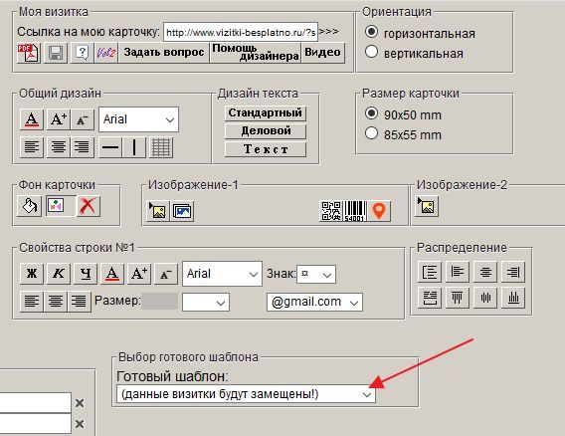
Task: Open the QR code generator icon
Action: [x=331, y=211]
